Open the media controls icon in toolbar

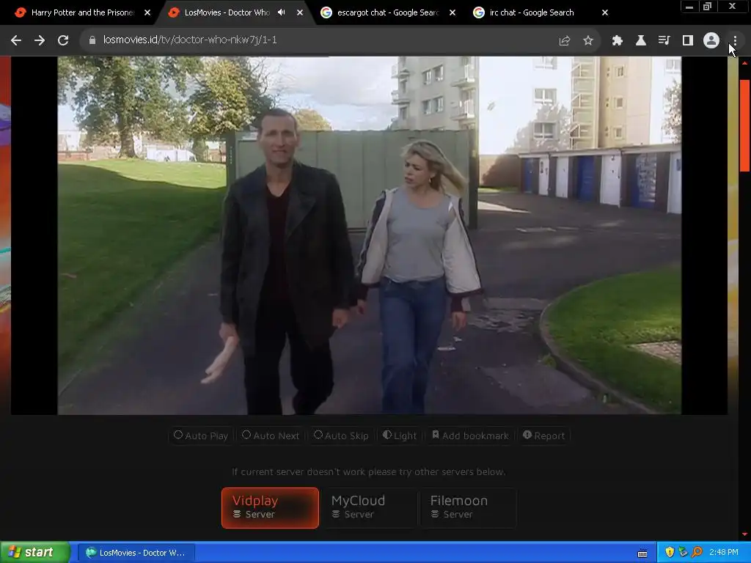pyautogui.click(x=664, y=41)
